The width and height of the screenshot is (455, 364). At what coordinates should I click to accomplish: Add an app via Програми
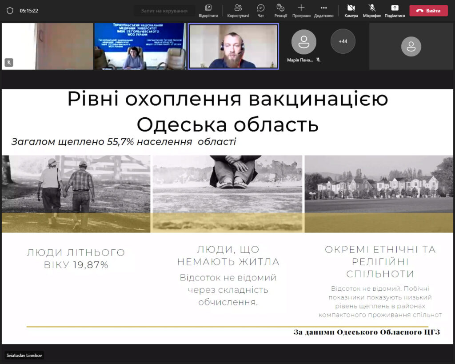301,11
